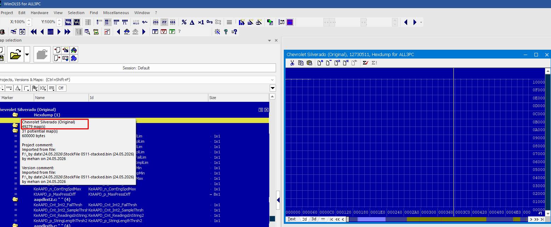
Task: Select the KtAAPD_p_MaxPressDiff map row
Action: [134, 194]
